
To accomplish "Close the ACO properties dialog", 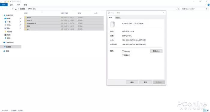I will pyautogui.click(x=163, y=13).
